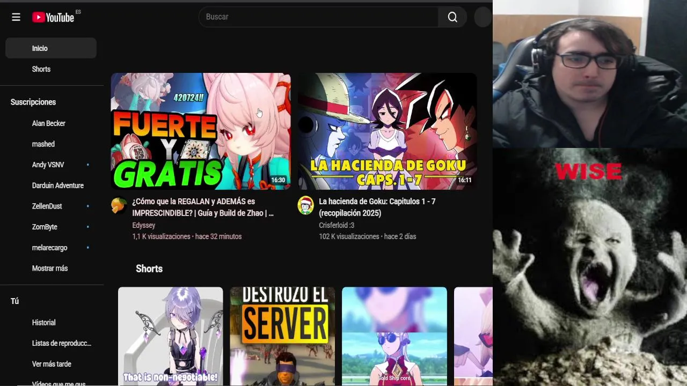Open the Edyssey channel name link
This screenshot has width=687, height=386.
[x=144, y=225]
